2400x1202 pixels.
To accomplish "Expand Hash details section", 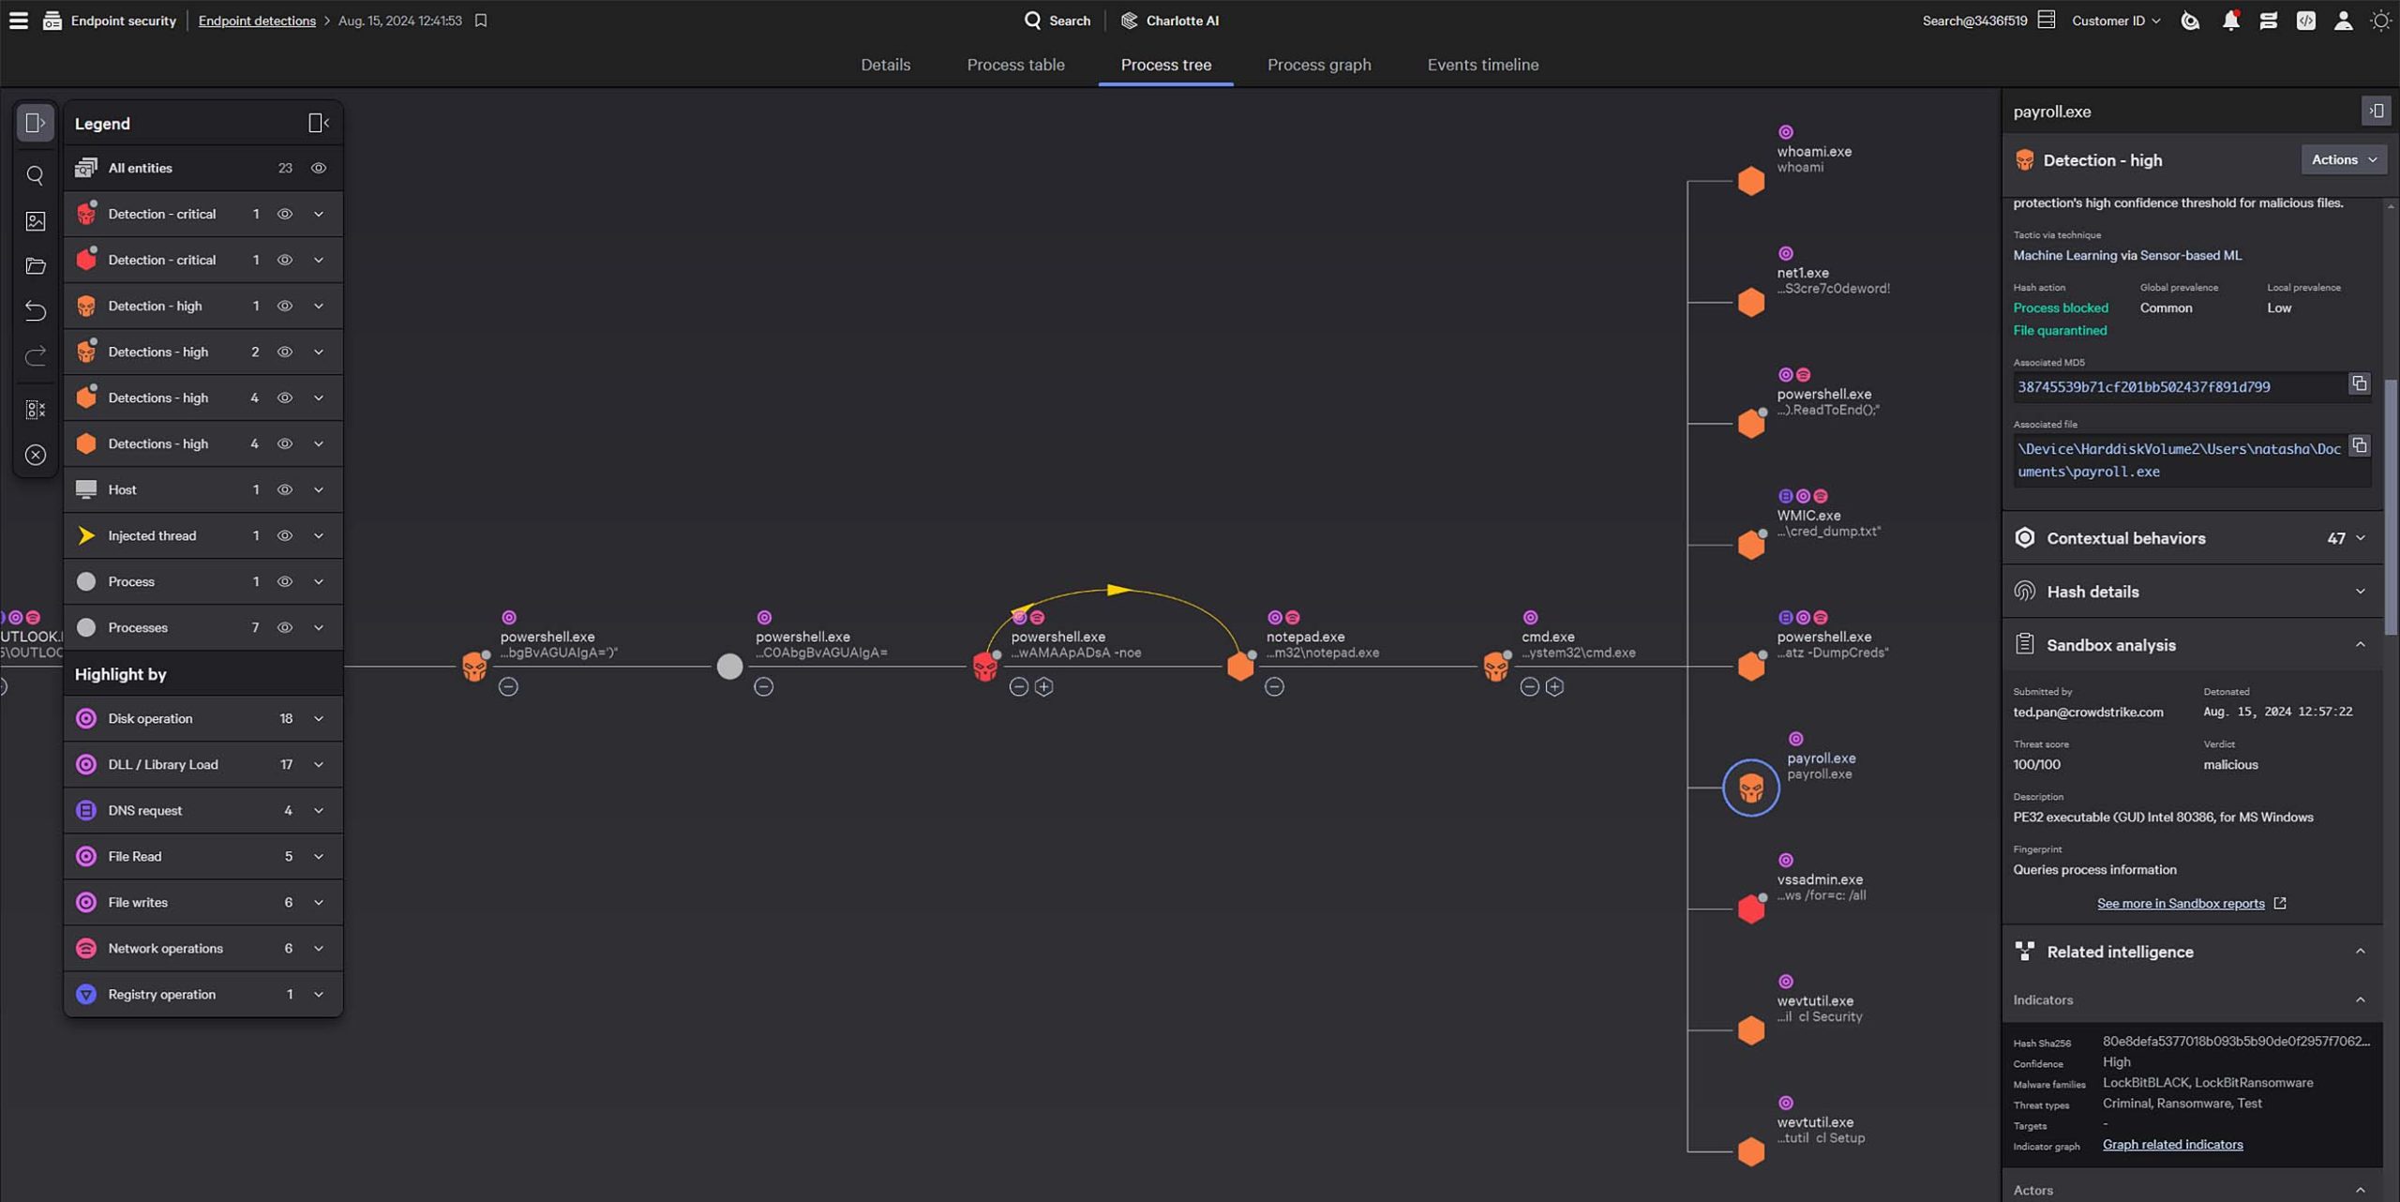I will click(2360, 592).
